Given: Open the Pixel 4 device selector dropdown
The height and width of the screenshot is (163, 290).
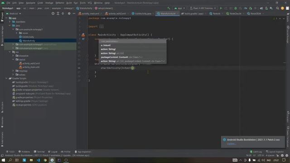Looking at the screenshot, I should (x=203, y=8).
